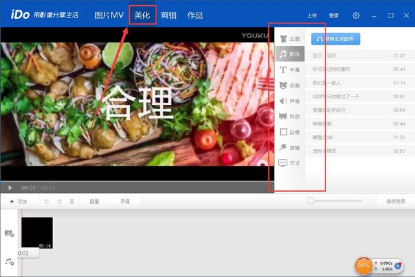Click 使用本地音频 button

(x=335, y=39)
